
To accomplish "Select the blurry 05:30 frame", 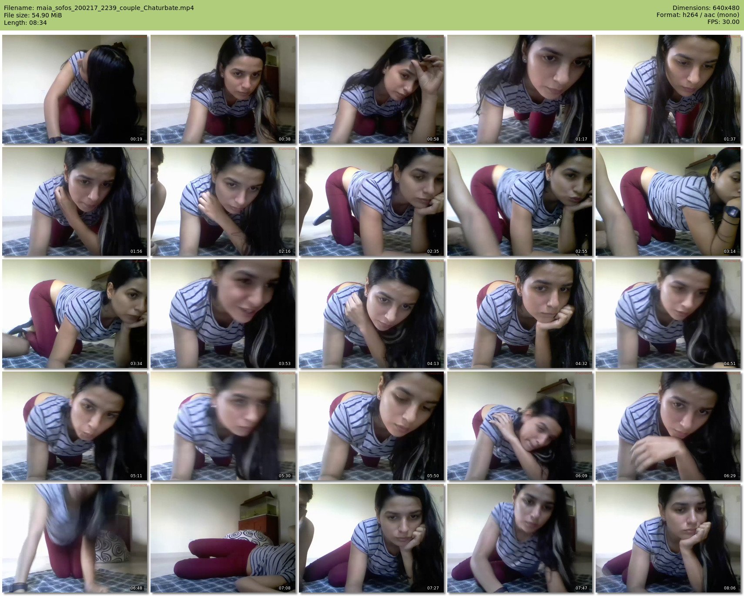I will [x=223, y=426].
